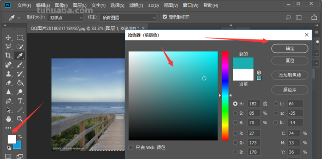Select the Lab b radio button
This screenshot has height=159, width=322.
tap(276, 122)
